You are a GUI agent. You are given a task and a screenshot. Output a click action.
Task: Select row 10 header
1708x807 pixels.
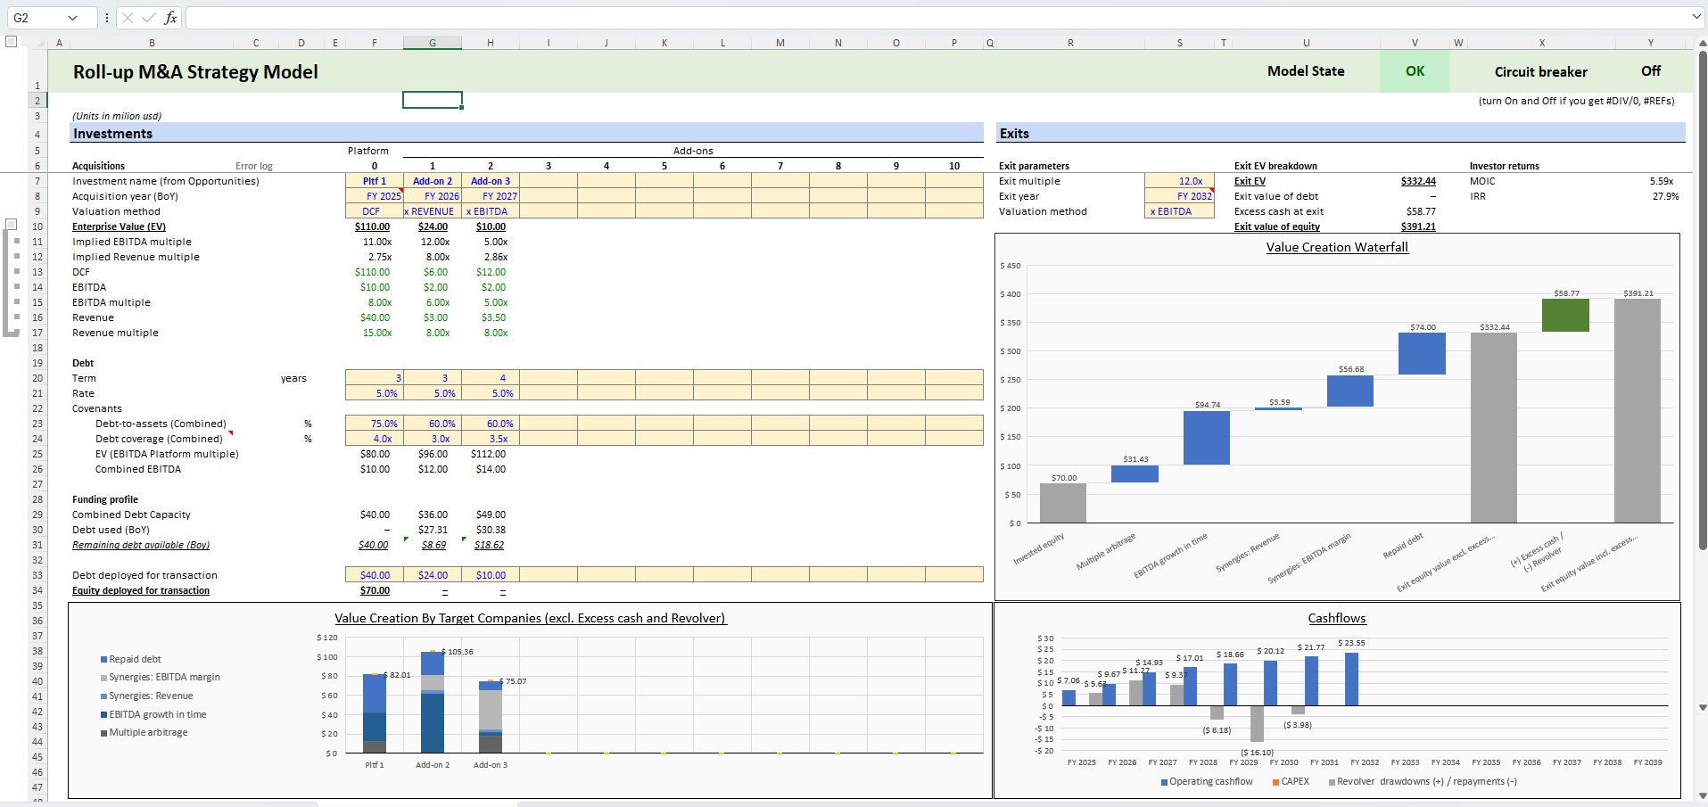coord(37,226)
